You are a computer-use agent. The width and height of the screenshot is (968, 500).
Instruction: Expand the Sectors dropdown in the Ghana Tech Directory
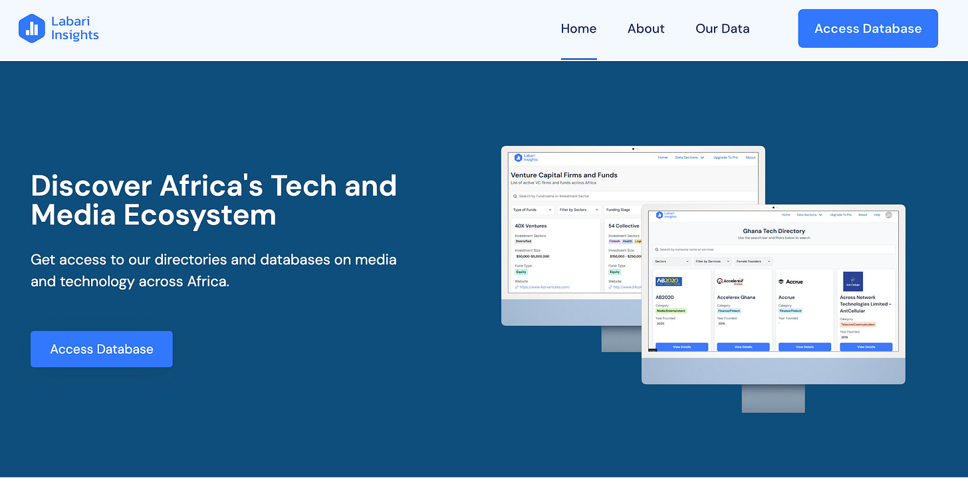point(672,262)
